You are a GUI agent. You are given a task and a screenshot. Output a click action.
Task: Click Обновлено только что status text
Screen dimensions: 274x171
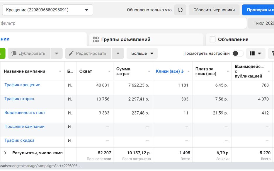tap(149, 10)
